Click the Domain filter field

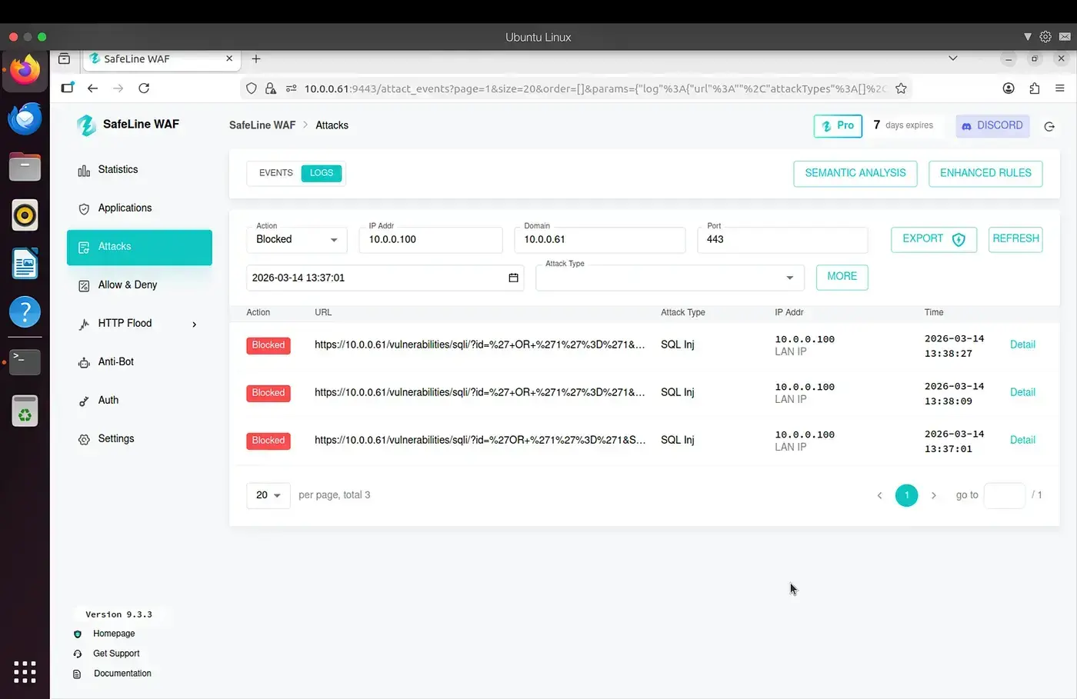[599, 239]
